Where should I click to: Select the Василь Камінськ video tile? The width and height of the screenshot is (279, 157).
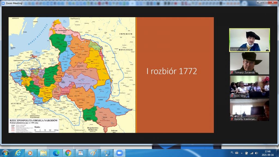coord(249,110)
